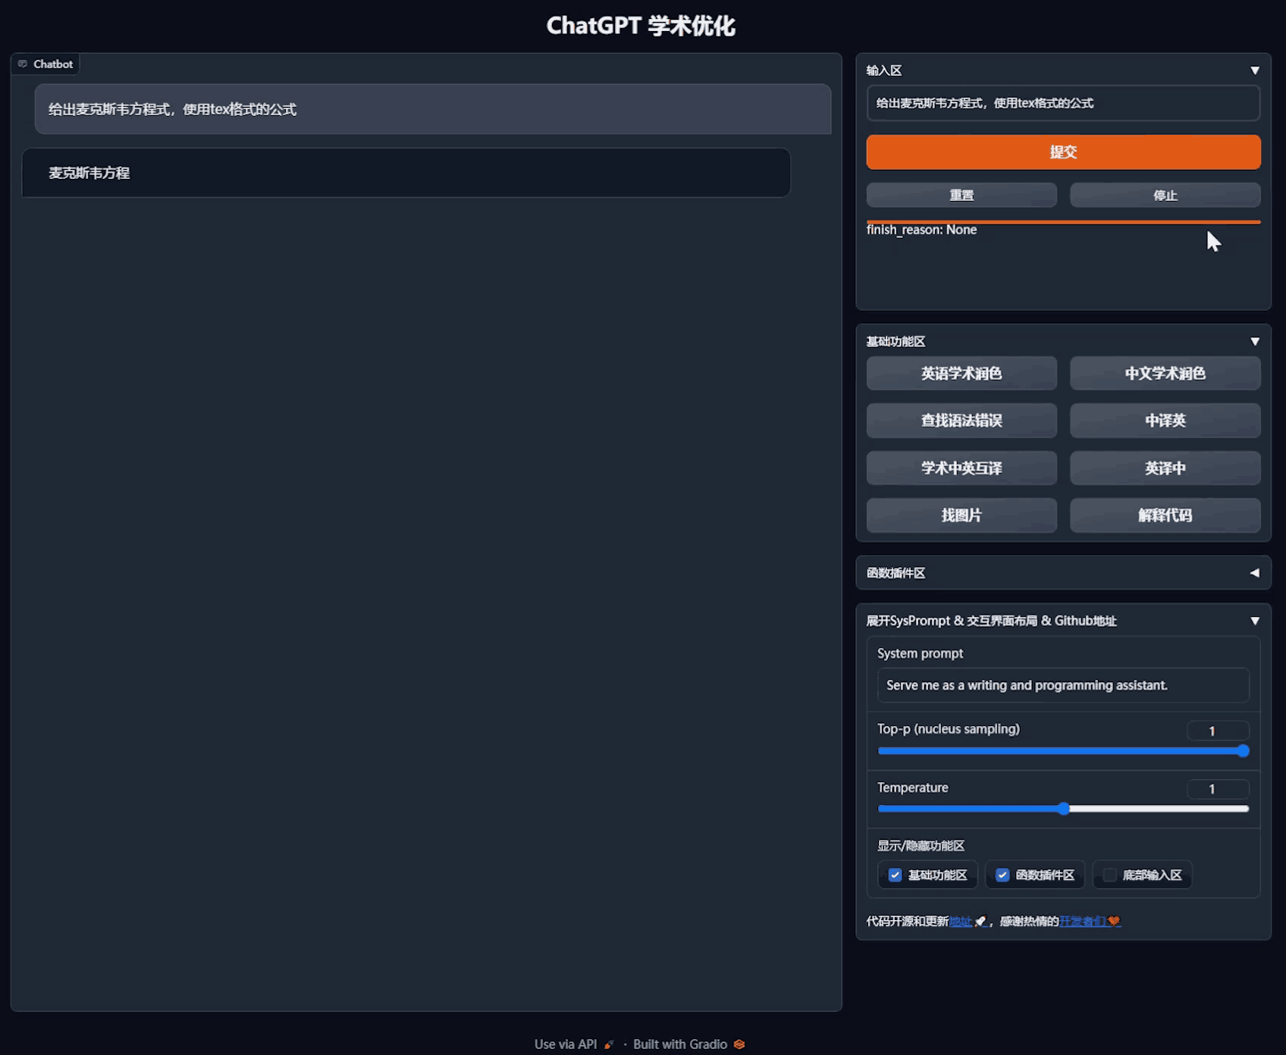1286x1055 pixels.
Task: Click the ChatGPT 学术优化 page title
Action: [641, 26]
